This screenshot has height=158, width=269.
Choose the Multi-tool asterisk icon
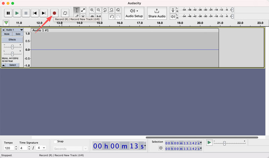pos(83,16)
